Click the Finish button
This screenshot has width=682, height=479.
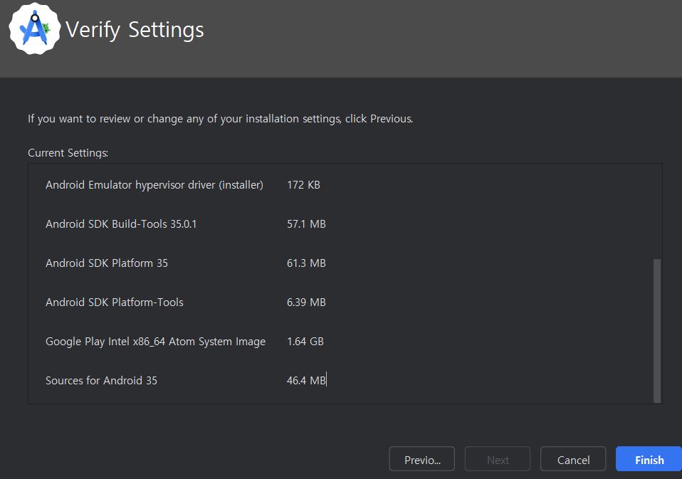pyautogui.click(x=649, y=459)
